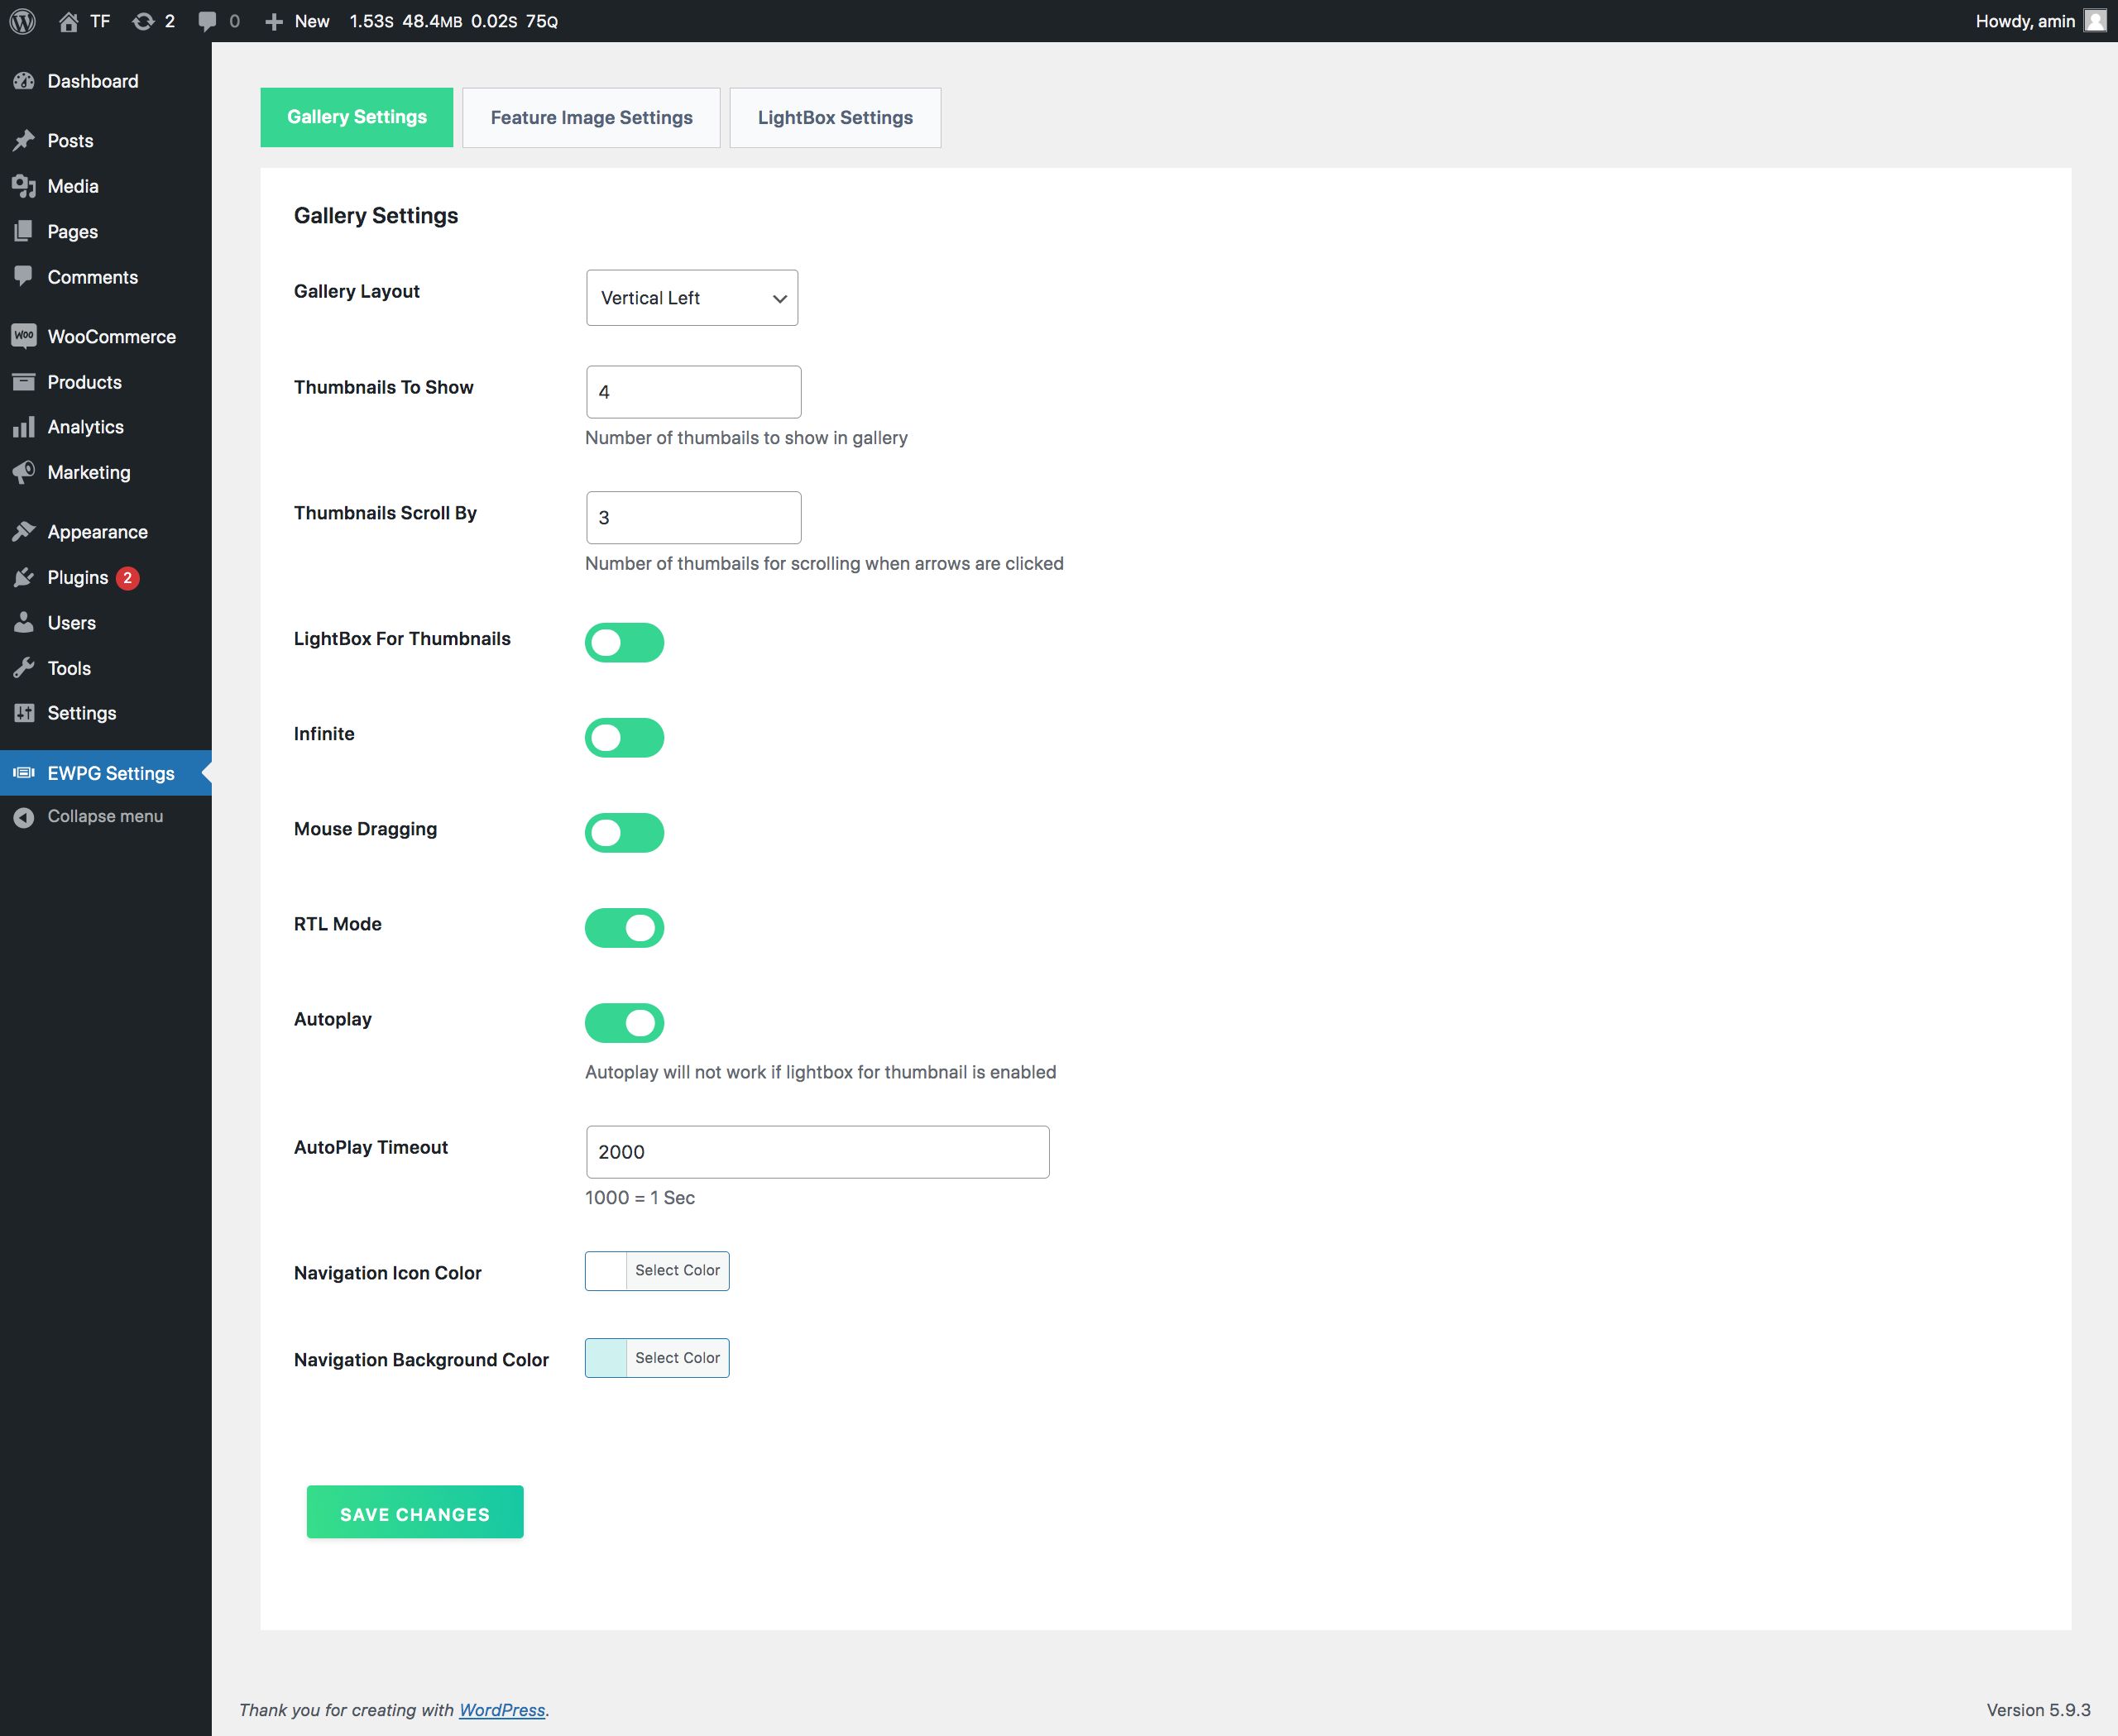Open the Appearance menu item

106,532
